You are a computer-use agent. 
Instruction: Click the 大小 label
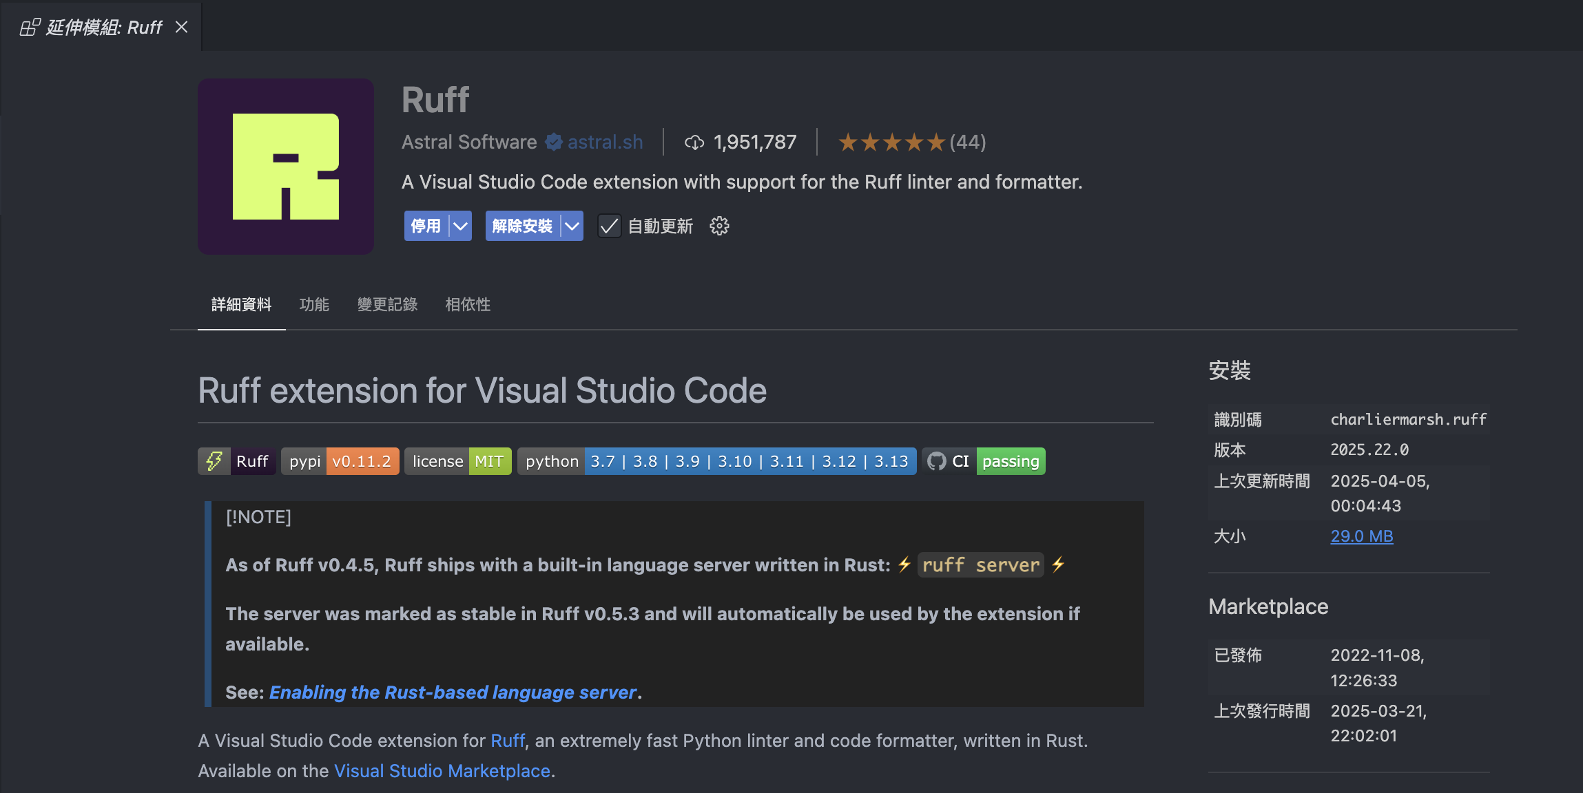pos(1230,536)
